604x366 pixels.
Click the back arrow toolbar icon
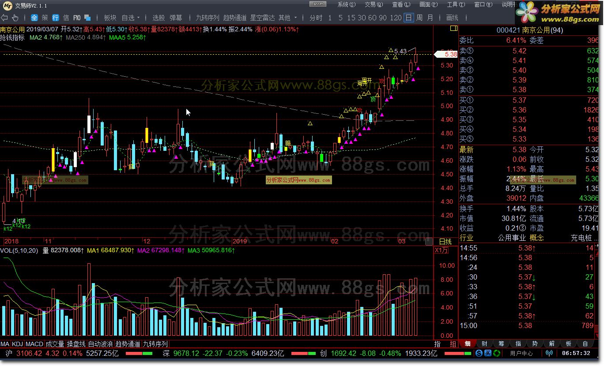pyautogui.click(x=5, y=18)
